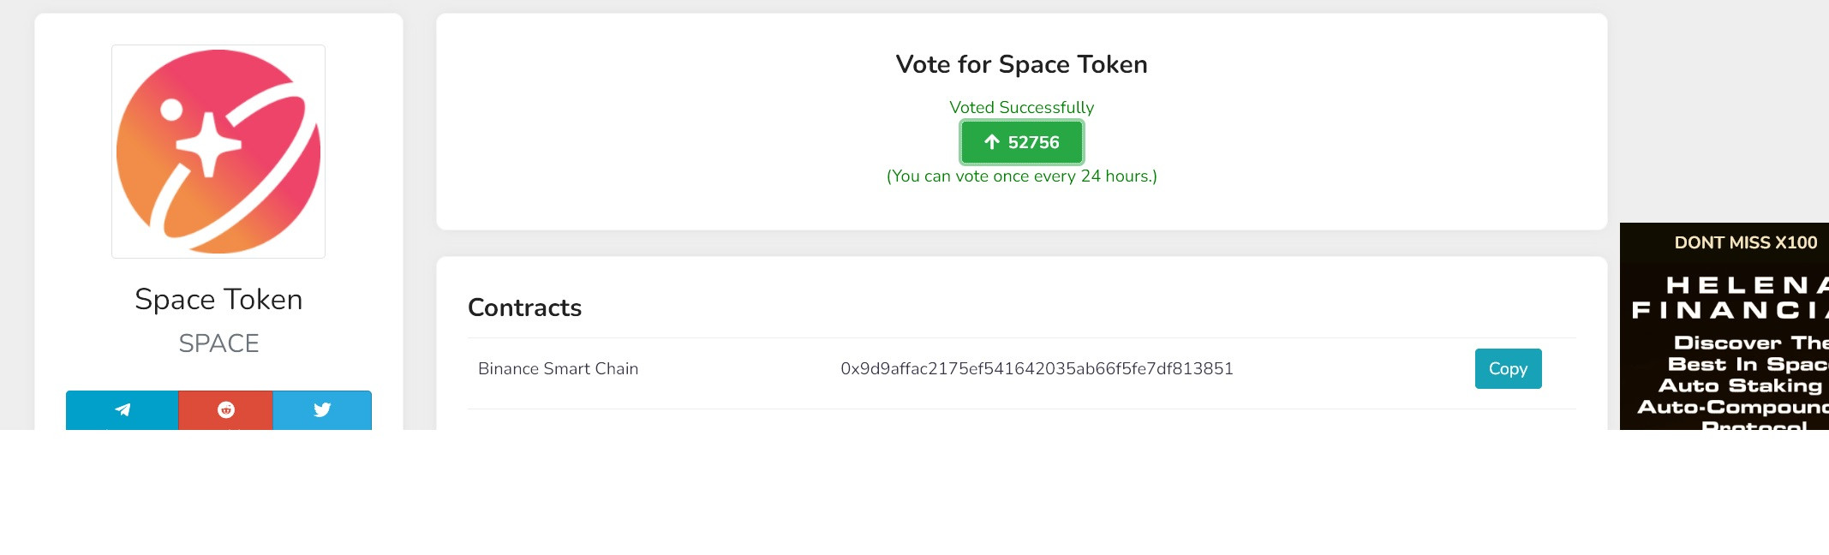Screen dimensions: 1829x555
Task: Click the Auto Staking ad line
Action: click(1740, 385)
